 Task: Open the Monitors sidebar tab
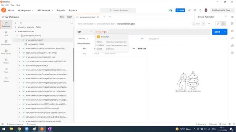(x=6, y=61)
